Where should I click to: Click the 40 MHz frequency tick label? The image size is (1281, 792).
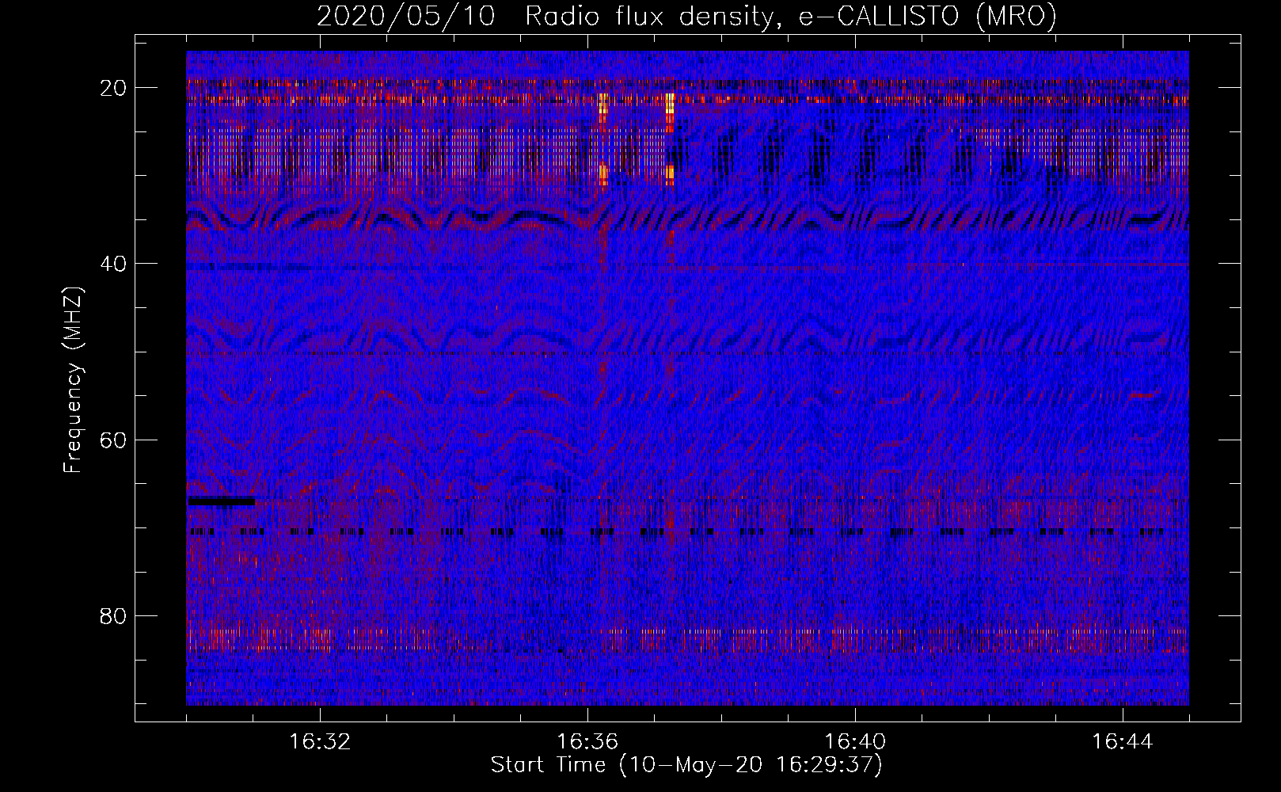tap(113, 264)
